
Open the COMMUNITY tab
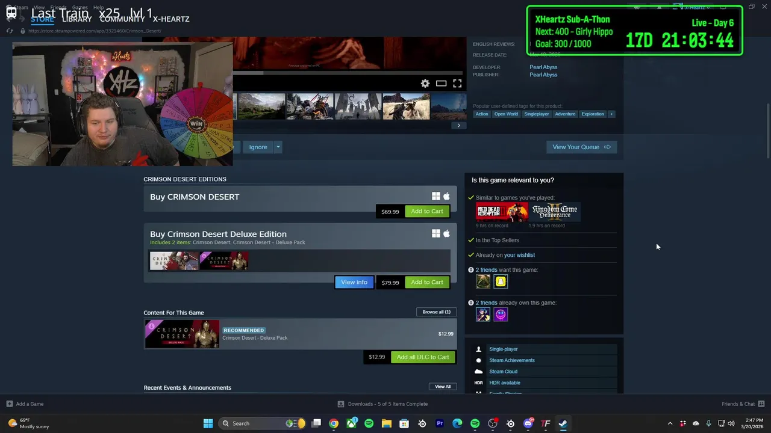(122, 19)
